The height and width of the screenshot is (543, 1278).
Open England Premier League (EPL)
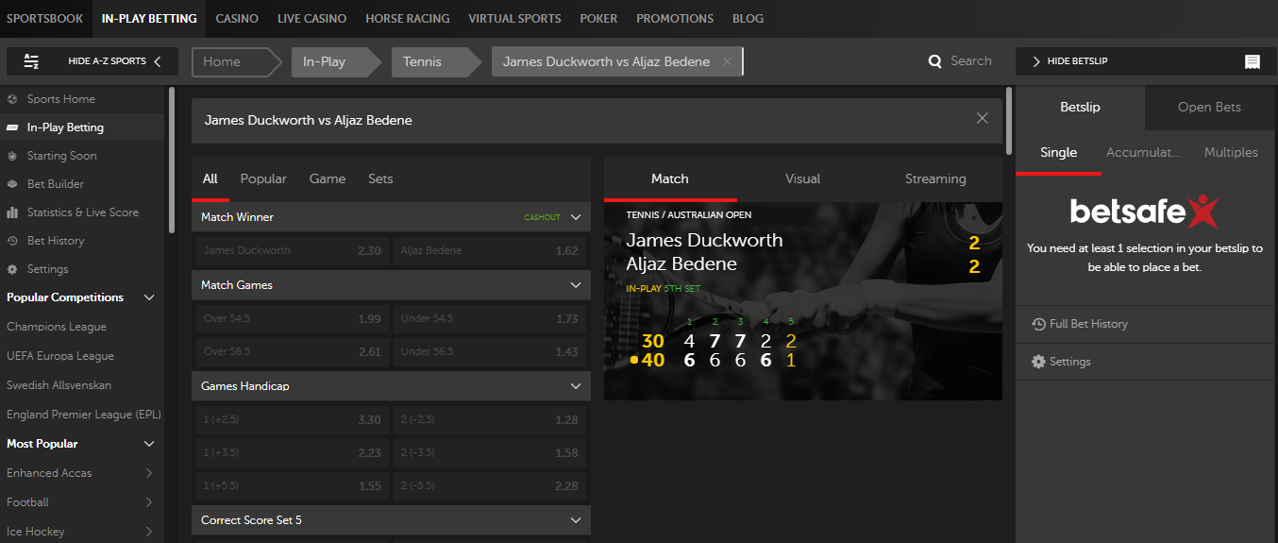[x=82, y=415]
